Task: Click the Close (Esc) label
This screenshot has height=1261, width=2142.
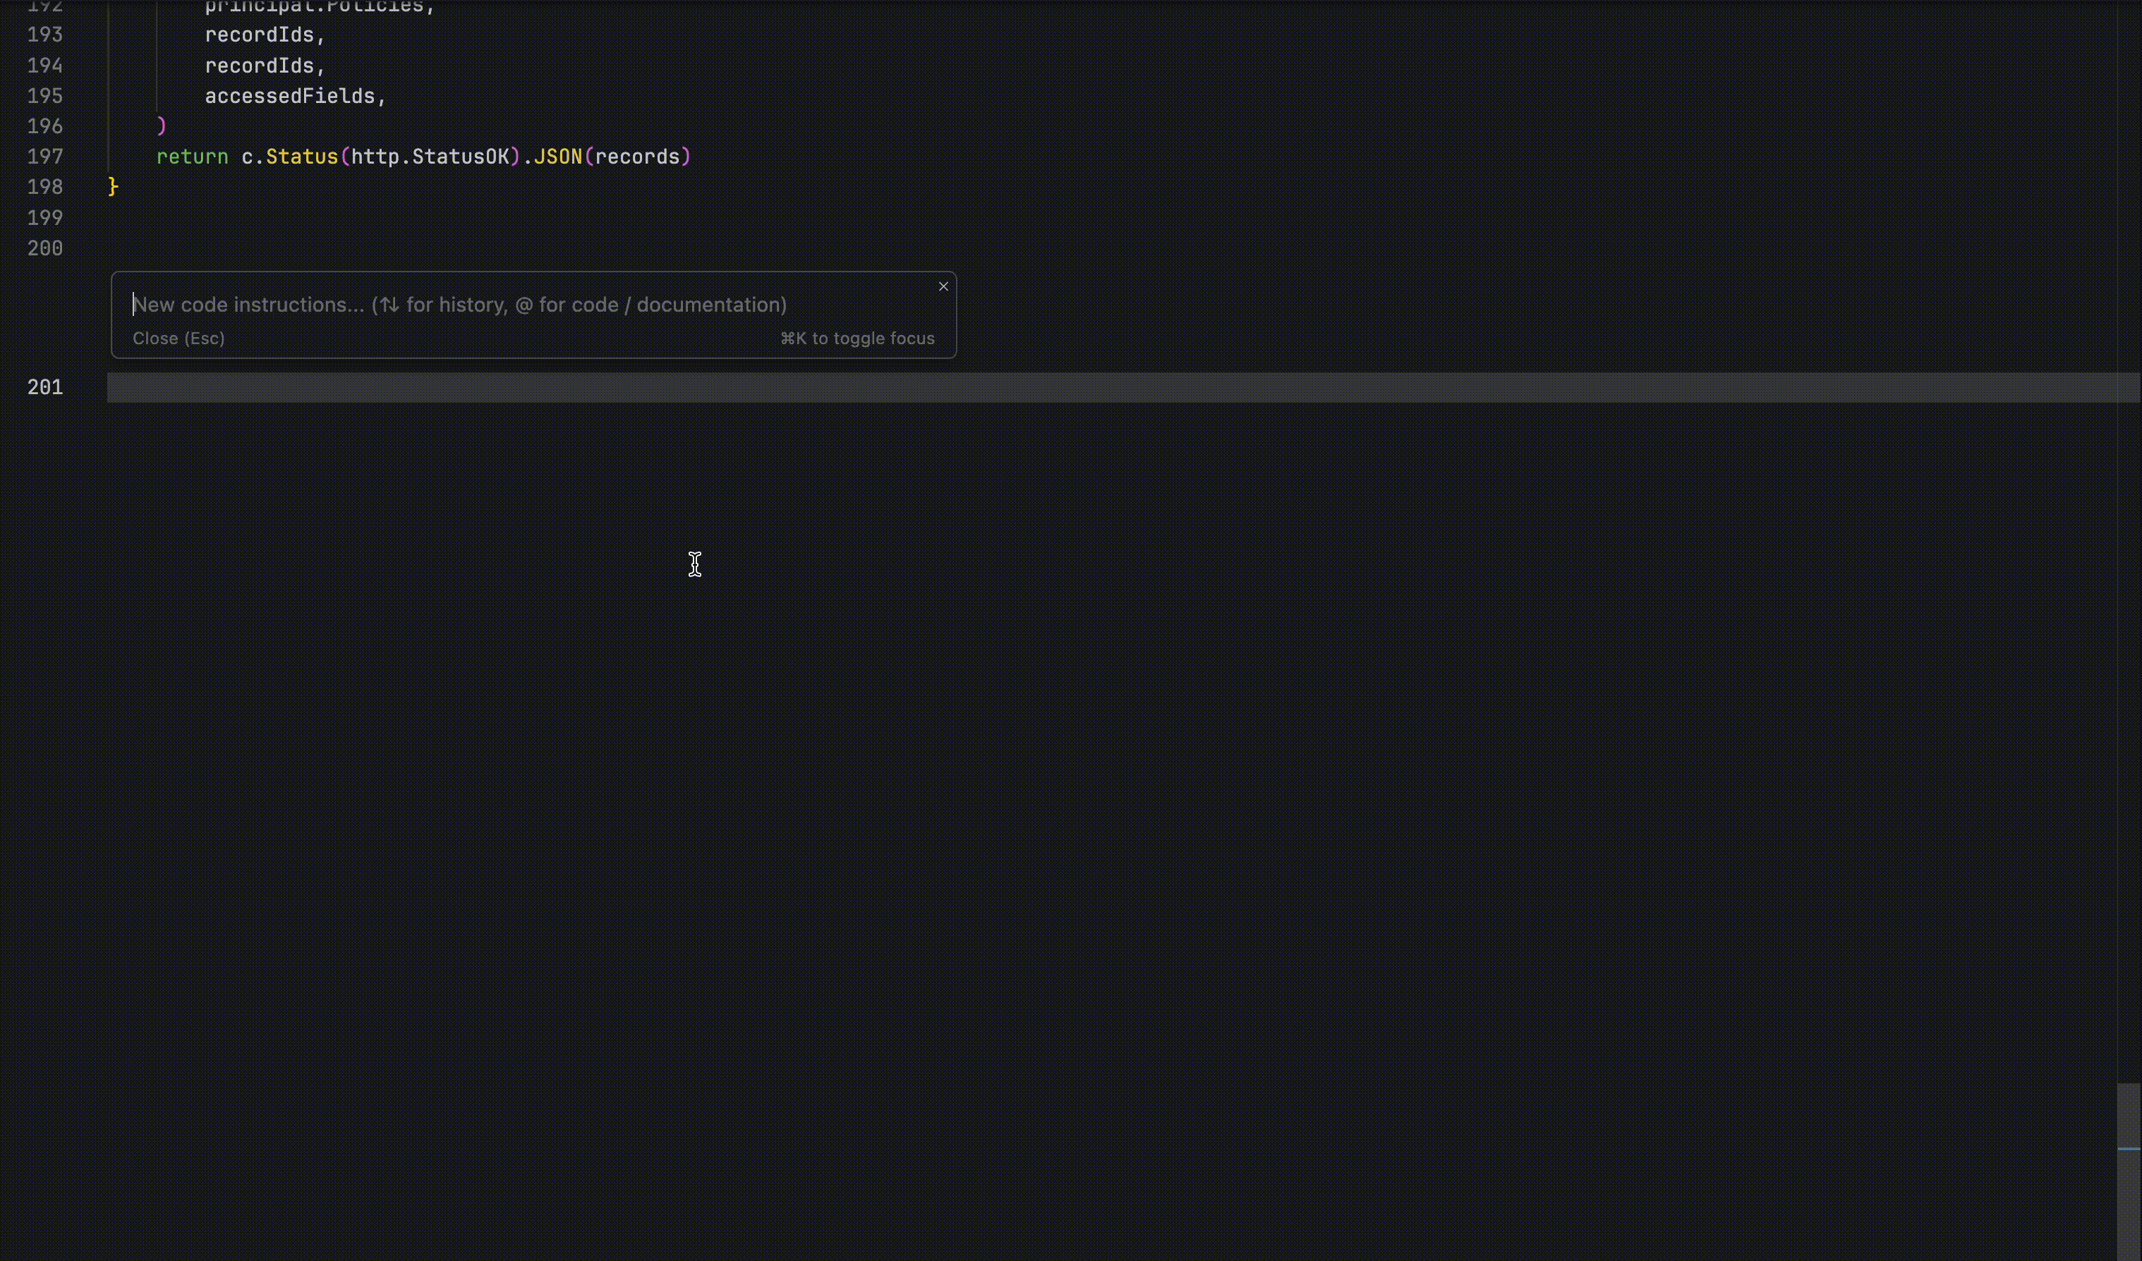Action: pyautogui.click(x=178, y=339)
